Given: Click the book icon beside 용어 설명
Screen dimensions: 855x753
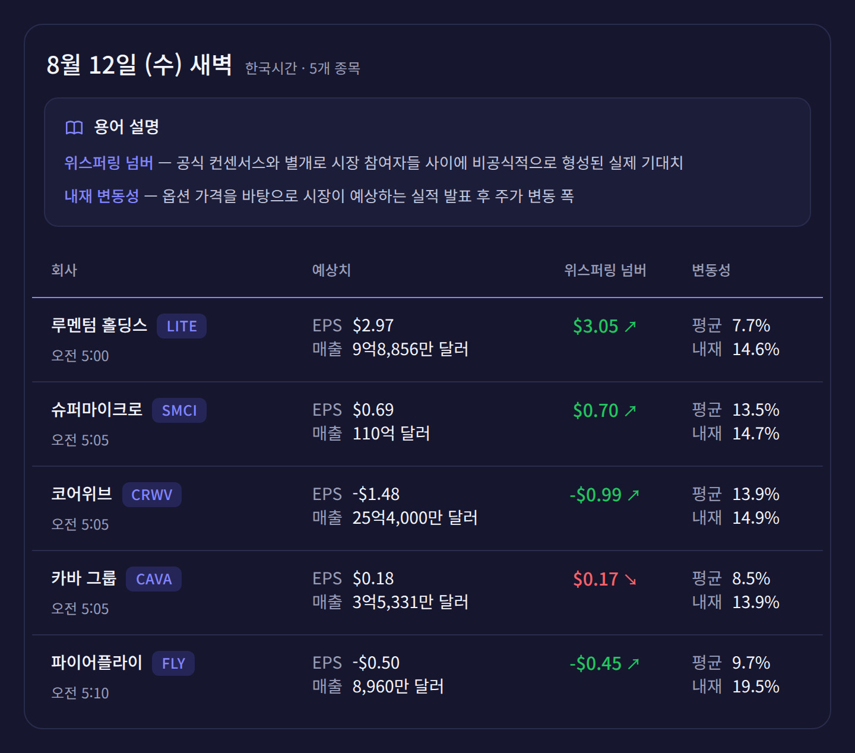Looking at the screenshot, I should (x=74, y=127).
